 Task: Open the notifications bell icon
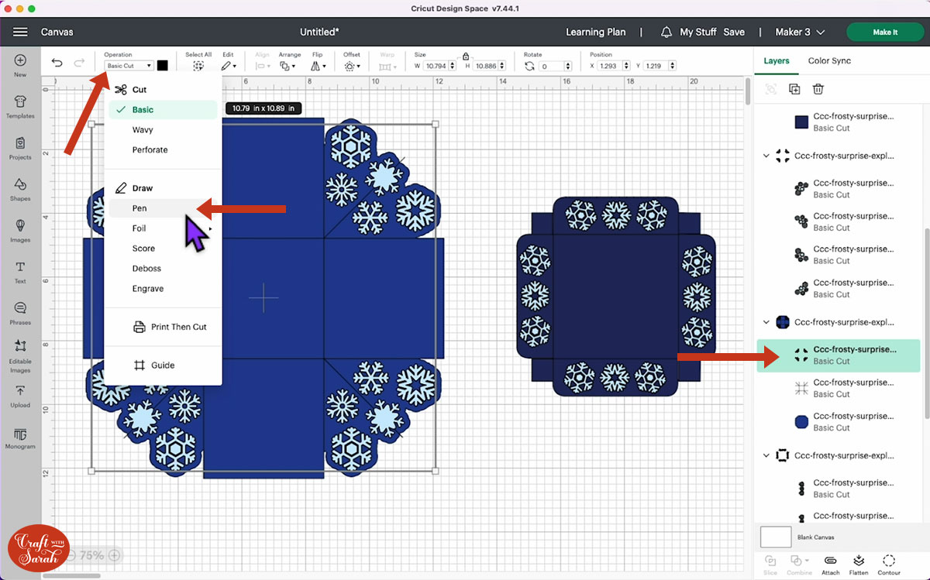pyautogui.click(x=666, y=33)
